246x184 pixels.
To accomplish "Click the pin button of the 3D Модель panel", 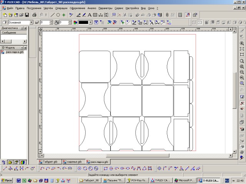I will coord(22,48).
